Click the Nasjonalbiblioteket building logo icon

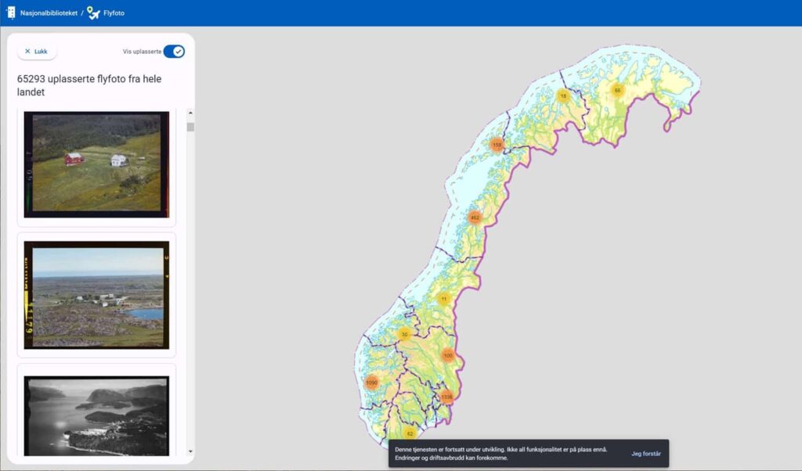(11, 13)
